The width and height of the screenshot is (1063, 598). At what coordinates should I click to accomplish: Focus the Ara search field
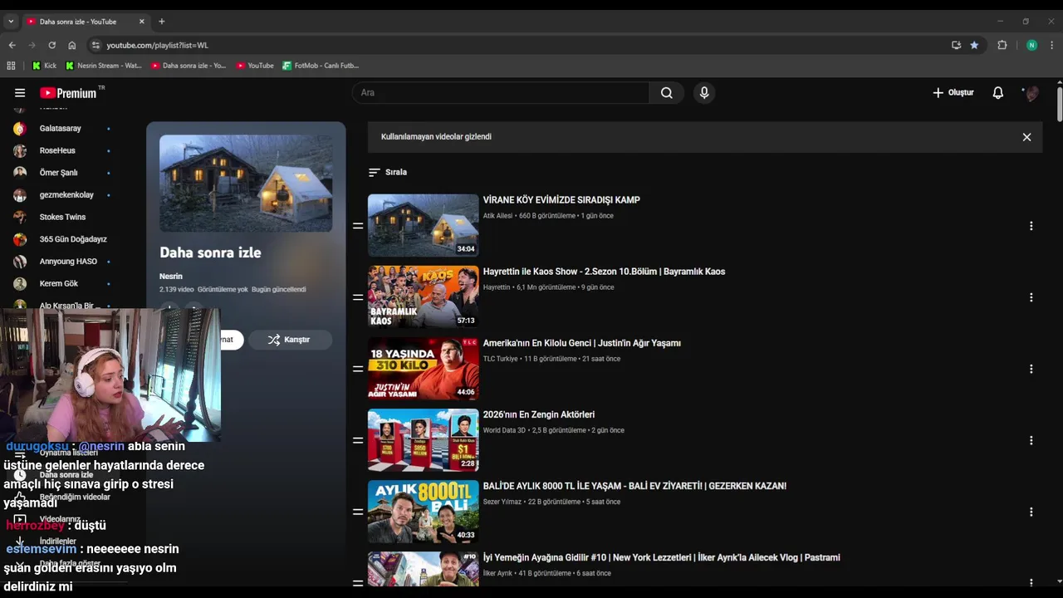(x=502, y=93)
